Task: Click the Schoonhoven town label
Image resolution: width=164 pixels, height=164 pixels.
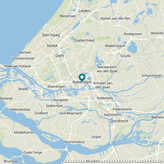Action: [x=152, y=75]
